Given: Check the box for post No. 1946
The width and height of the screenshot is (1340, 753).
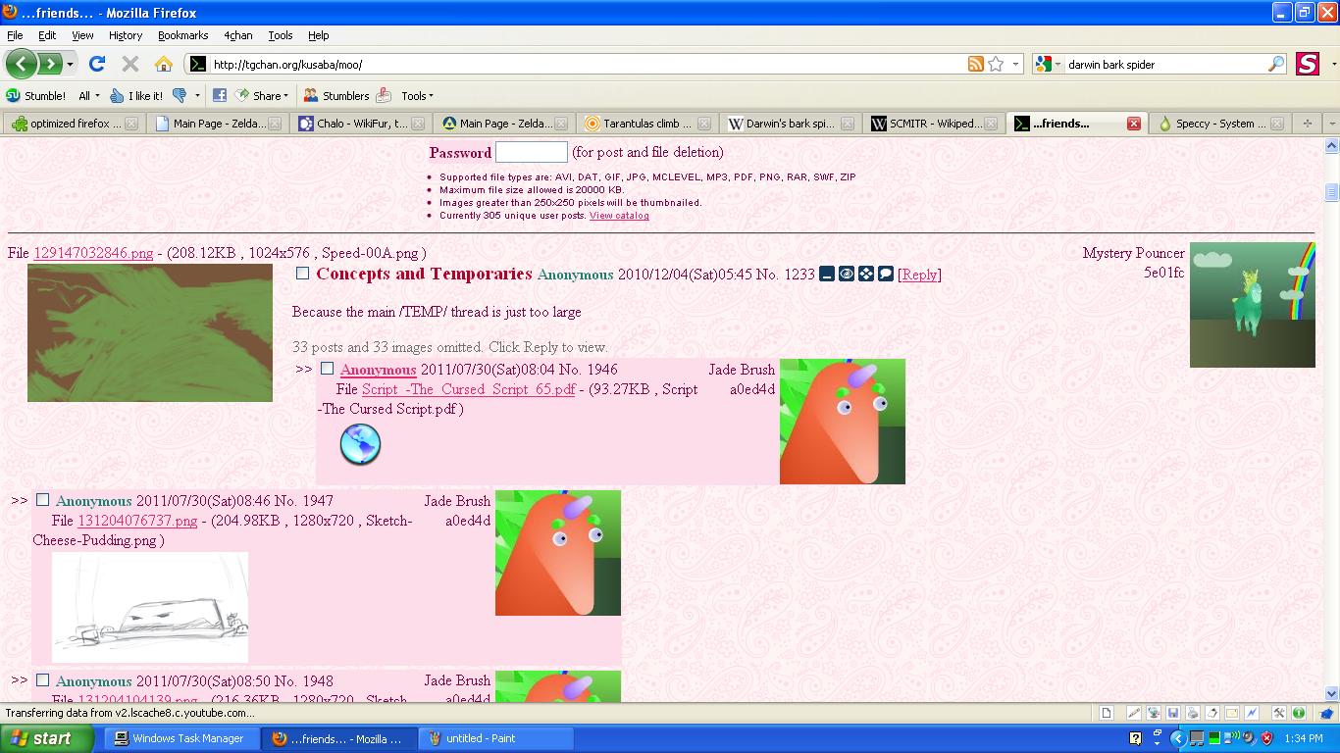Looking at the screenshot, I should click(328, 369).
